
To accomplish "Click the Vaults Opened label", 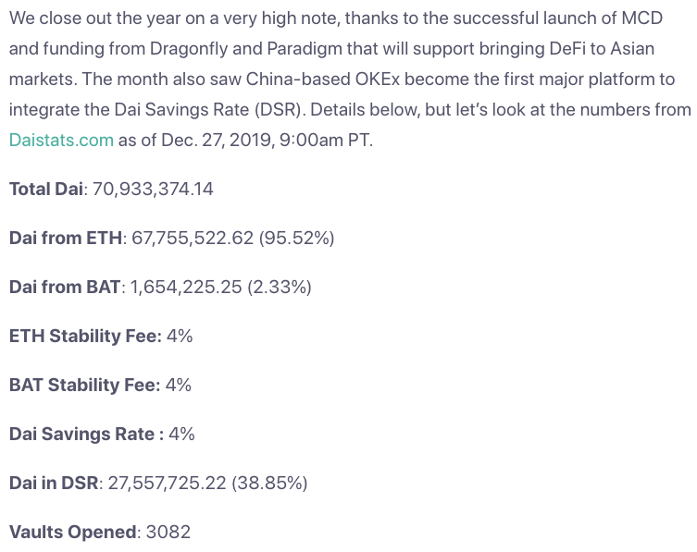I will click(72, 532).
